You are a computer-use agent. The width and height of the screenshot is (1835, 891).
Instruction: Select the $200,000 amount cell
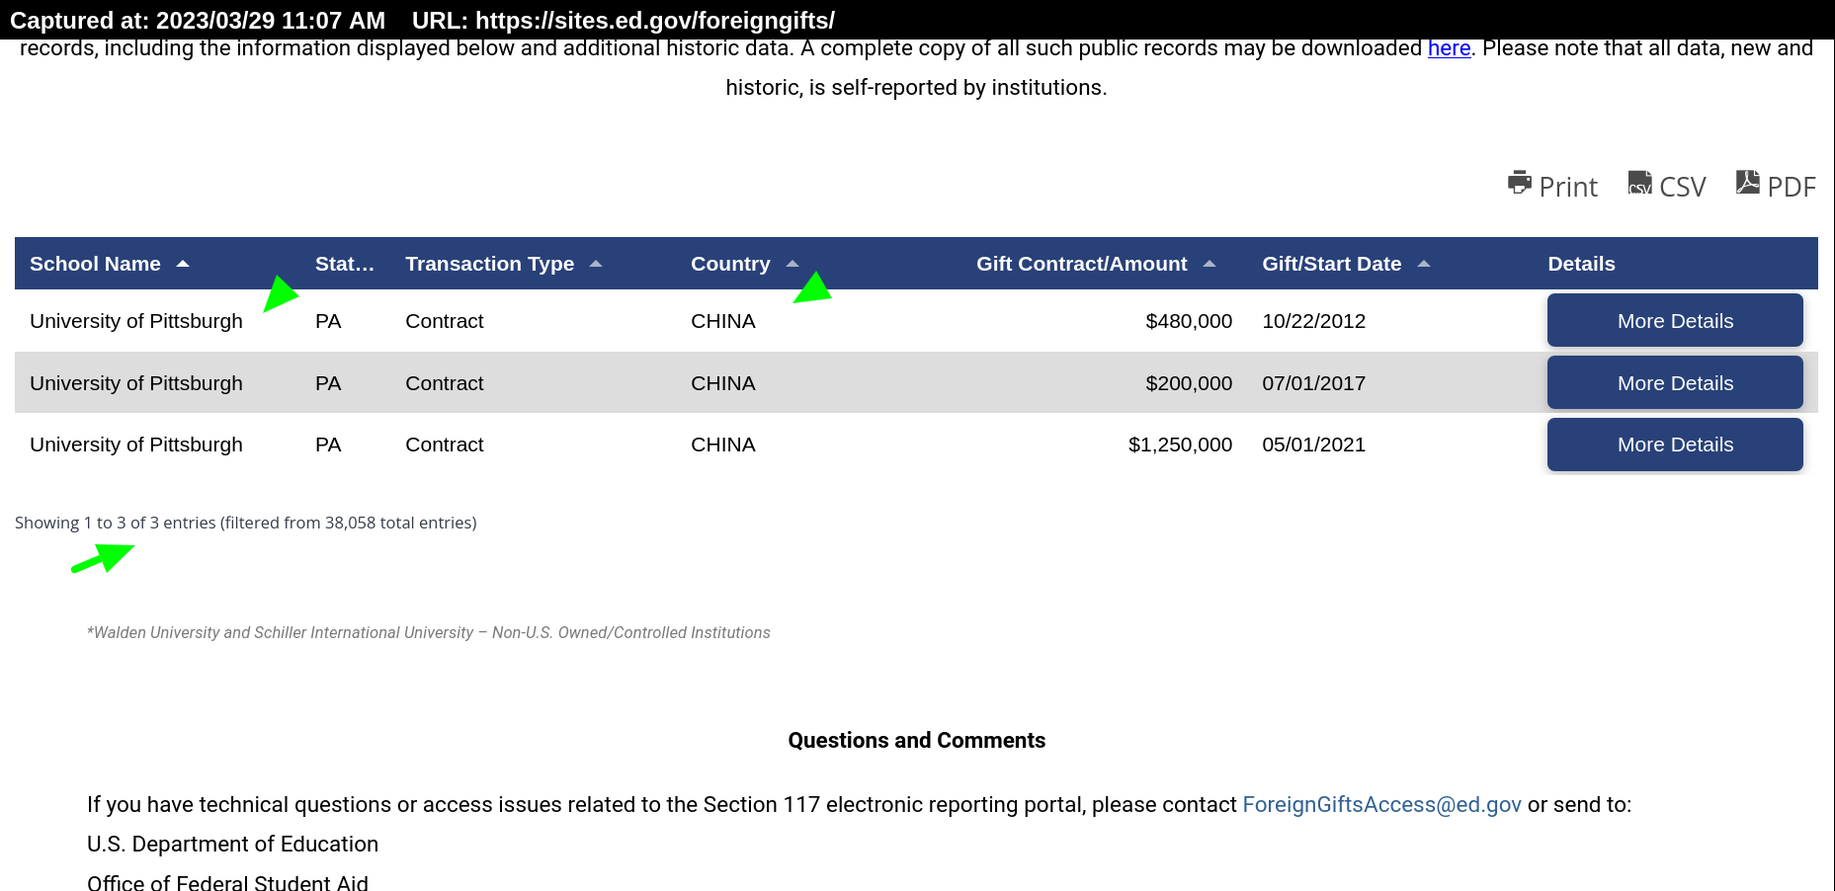click(x=1189, y=383)
